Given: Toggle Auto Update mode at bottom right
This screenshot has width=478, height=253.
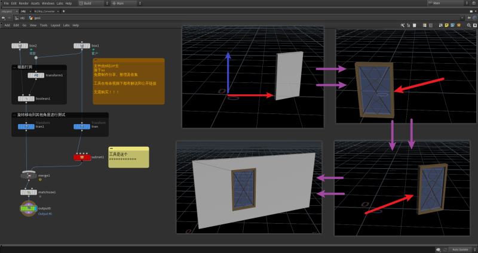Looking at the screenshot, I should pos(459,249).
